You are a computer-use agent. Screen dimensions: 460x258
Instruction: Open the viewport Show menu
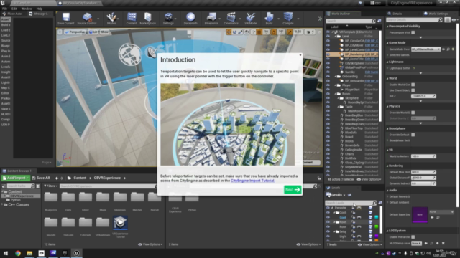pos(104,32)
